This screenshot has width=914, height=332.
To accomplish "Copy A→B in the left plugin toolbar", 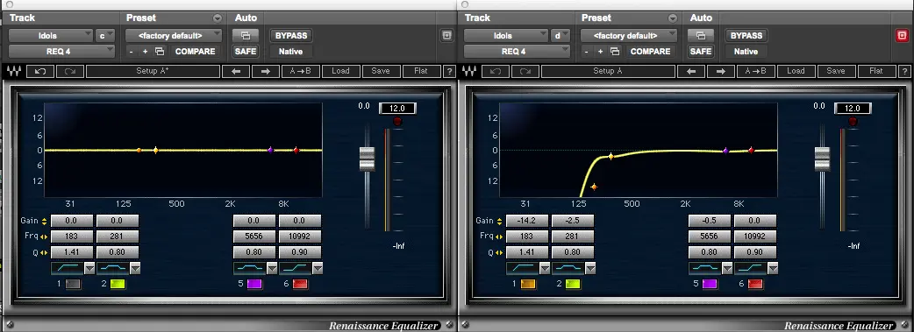I will pos(301,71).
